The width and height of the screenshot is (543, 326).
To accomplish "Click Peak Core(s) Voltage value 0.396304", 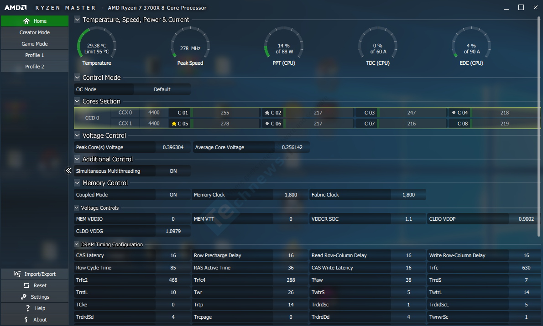I will tap(173, 147).
